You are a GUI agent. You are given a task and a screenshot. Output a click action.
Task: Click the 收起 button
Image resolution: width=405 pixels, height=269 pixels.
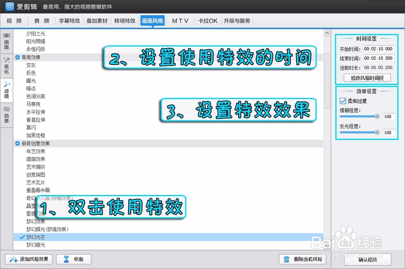coord(74,259)
